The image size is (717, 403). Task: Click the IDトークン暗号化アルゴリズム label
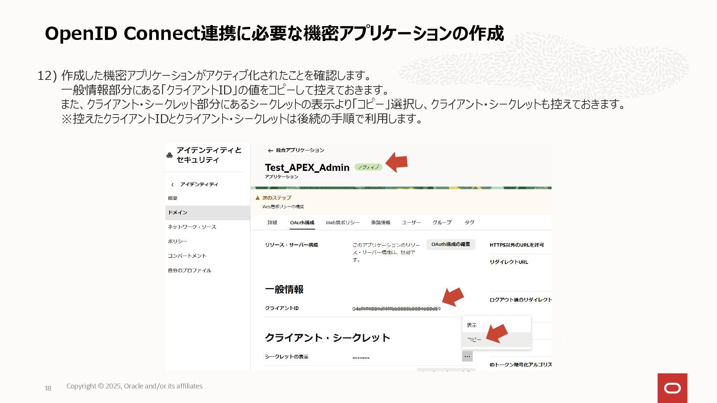pos(521,365)
